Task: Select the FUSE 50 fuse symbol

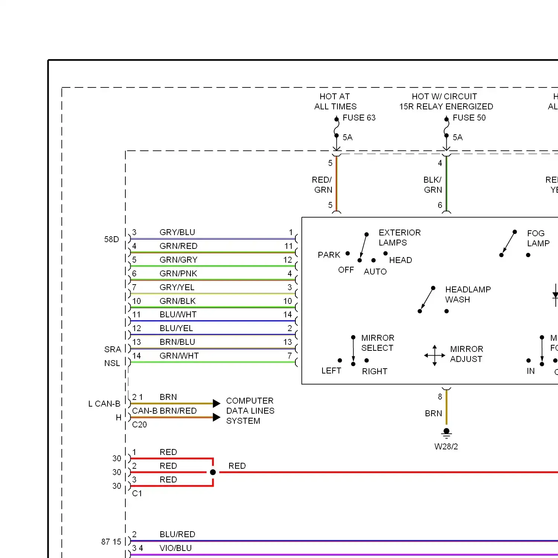Action: 446,128
